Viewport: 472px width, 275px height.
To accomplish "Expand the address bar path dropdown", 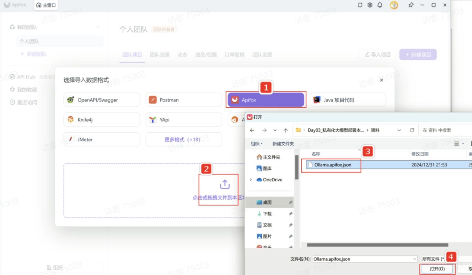I will coord(399,130).
